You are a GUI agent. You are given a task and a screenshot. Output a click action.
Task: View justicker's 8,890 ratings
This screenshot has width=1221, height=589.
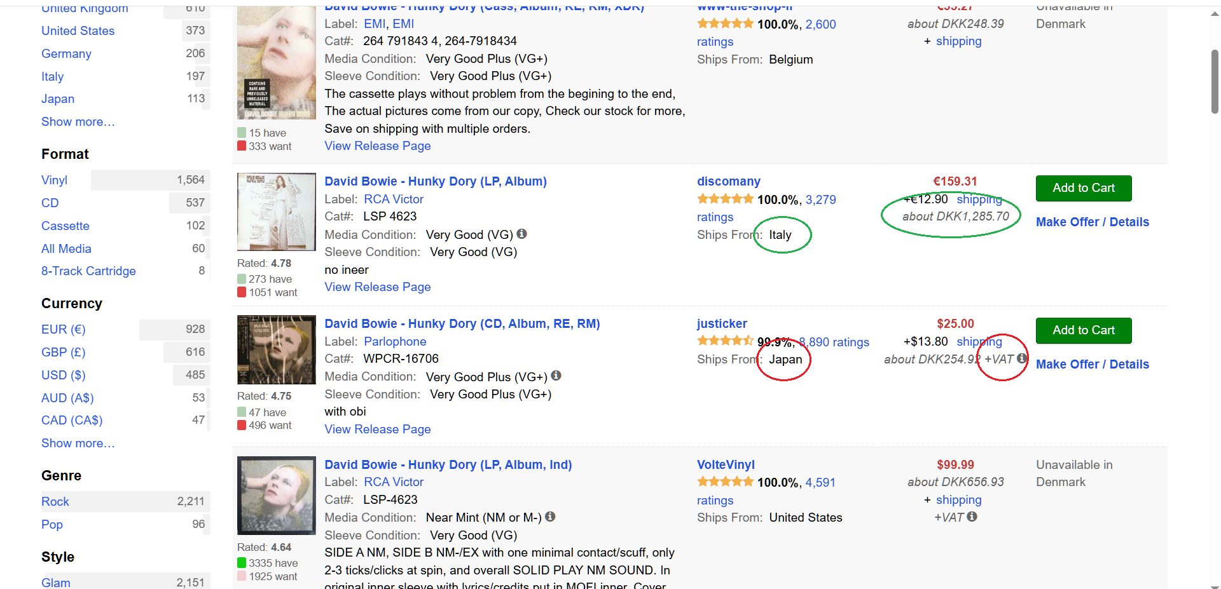(834, 342)
